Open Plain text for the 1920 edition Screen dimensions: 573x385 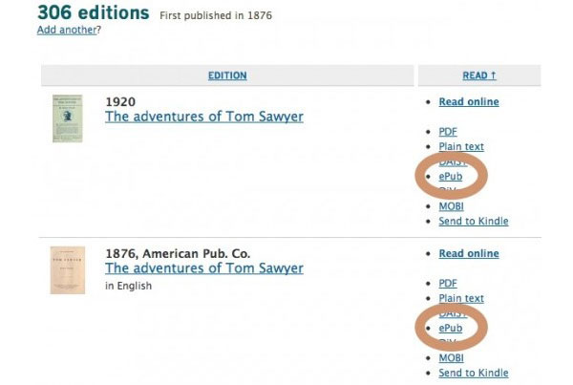[461, 146]
